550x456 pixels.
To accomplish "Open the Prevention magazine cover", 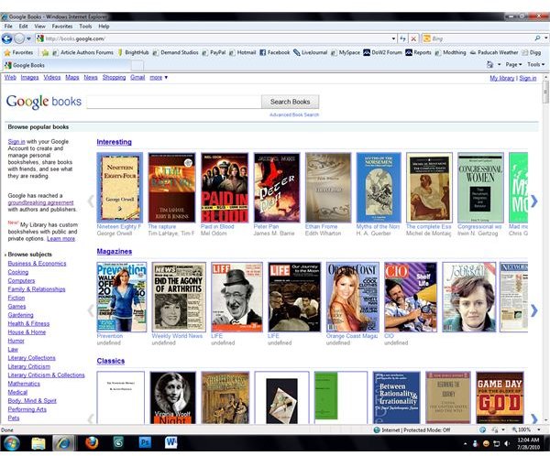I will pyautogui.click(x=122, y=297).
